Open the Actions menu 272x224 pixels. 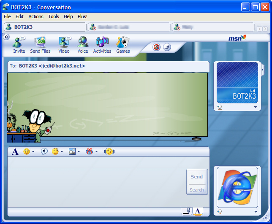tap(36, 16)
